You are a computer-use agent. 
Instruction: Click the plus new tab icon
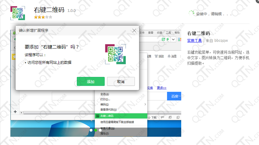[x=15, y=112]
